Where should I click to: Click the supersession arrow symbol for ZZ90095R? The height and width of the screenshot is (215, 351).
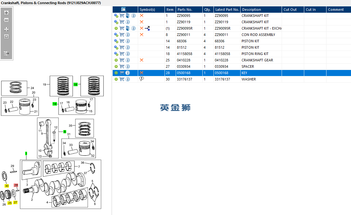[x=147, y=28]
